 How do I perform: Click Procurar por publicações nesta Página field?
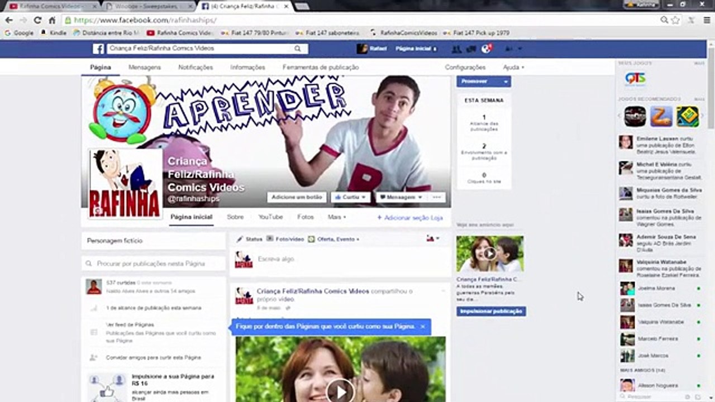pos(154,264)
